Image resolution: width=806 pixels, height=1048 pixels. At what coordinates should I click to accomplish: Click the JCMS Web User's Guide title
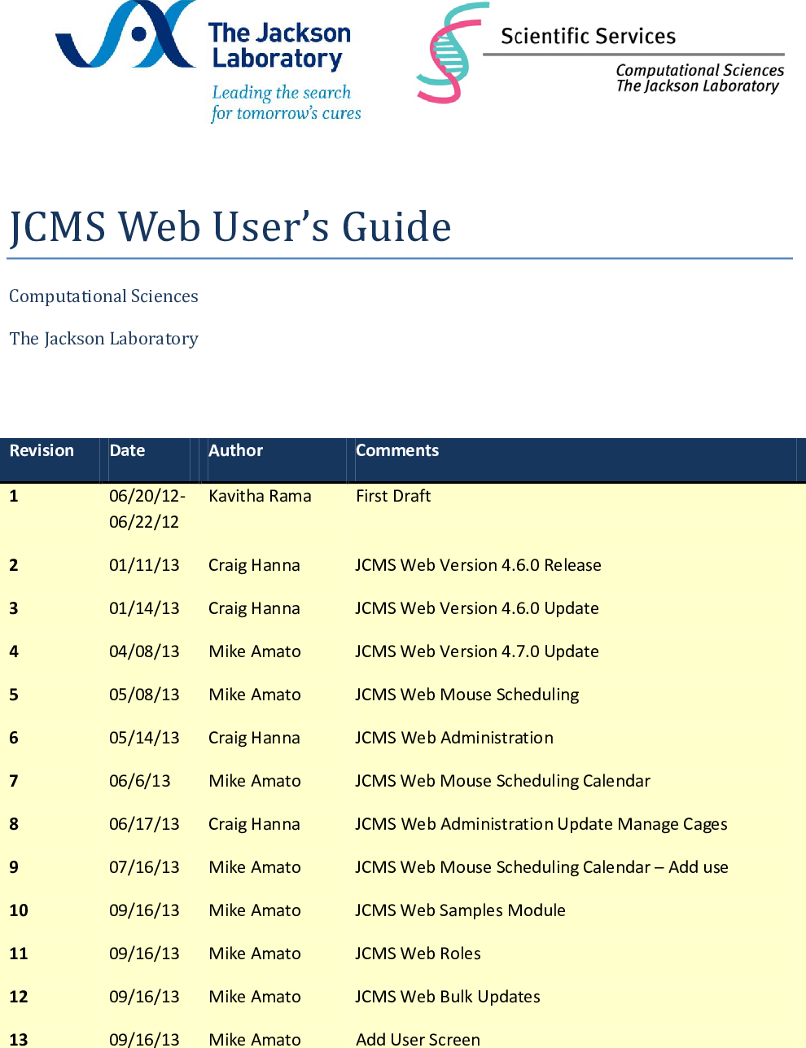point(230,228)
